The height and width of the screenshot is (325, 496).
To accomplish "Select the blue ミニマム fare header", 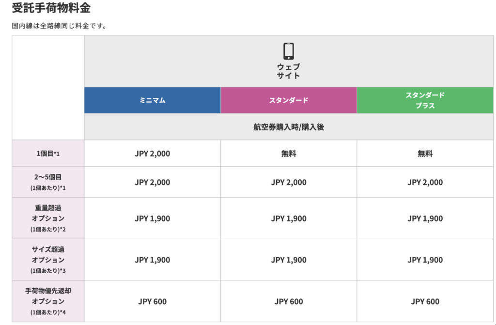I will [x=152, y=100].
